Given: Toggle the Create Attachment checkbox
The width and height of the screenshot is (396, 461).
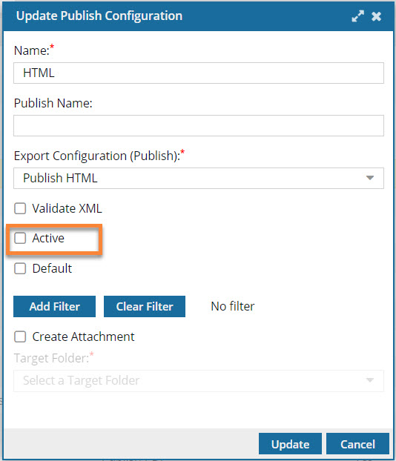Looking at the screenshot, I should [20, 336].
